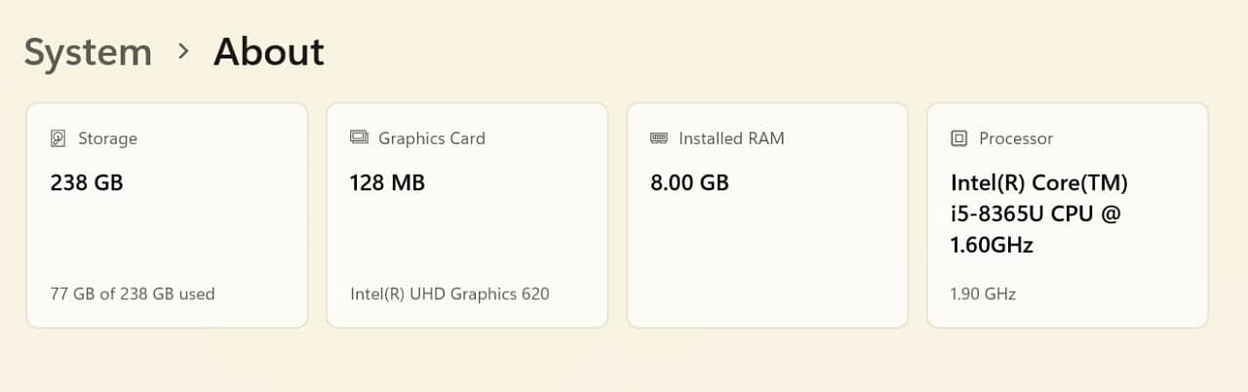The width and height of the screenshot is (1248, 392).
Task: Go back to System in breadcrumb
Action: point(88,52)
